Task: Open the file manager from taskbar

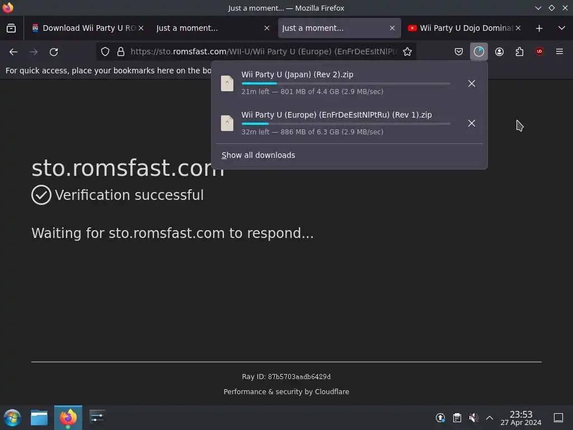Action: [39, 418]
